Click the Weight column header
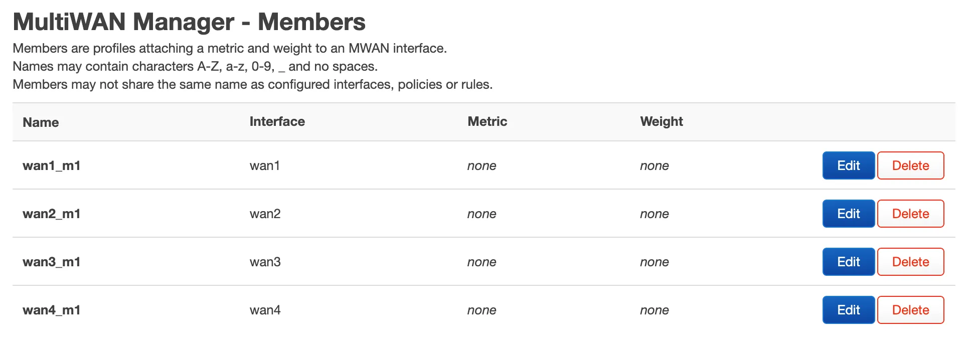This screenshot has width=971, height=346. (x=661, y=121)
